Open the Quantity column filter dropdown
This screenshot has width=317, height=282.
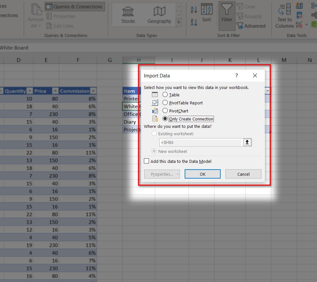(29, 91)
